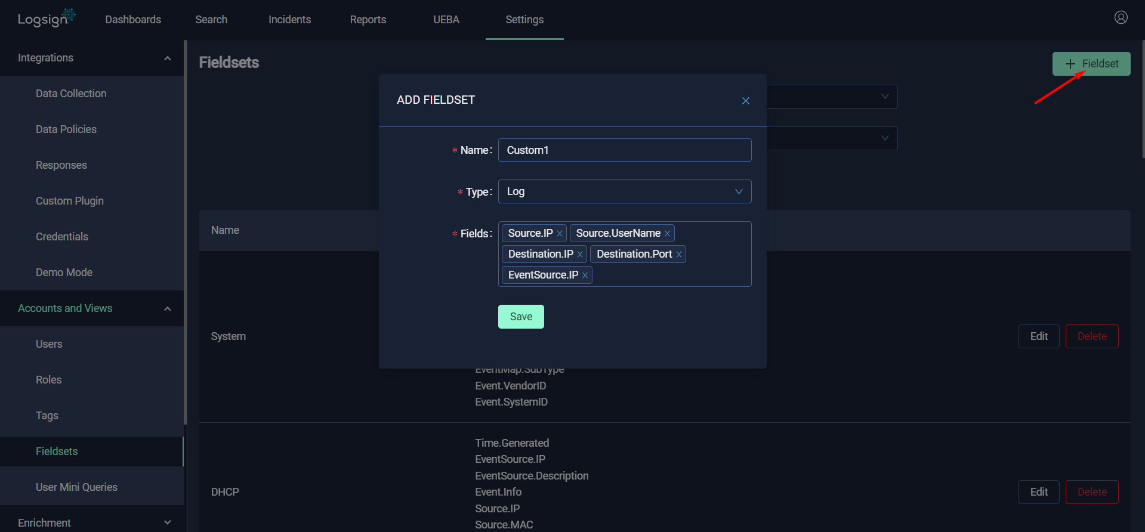
Task: Remove the EventSource.IP field tag
Action: [x=585, y=276]
